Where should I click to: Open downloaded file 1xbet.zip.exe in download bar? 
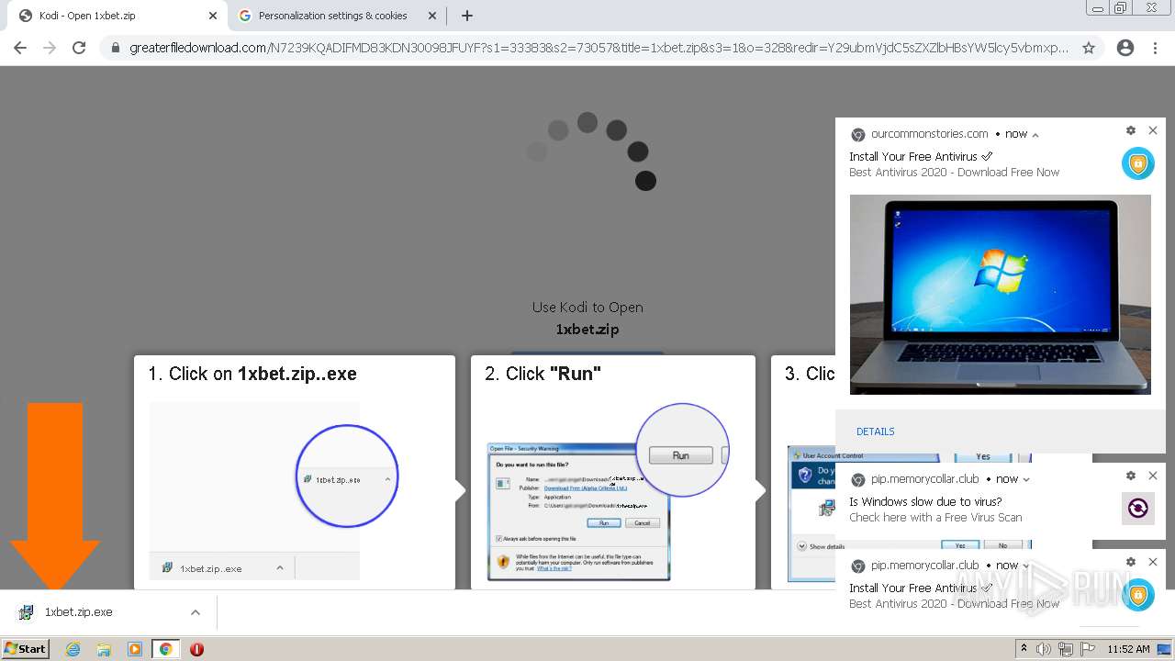coord(78,612)
